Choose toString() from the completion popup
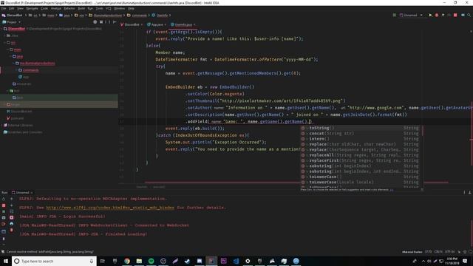Viewport: 473px width, 266px height. (361, 128)
